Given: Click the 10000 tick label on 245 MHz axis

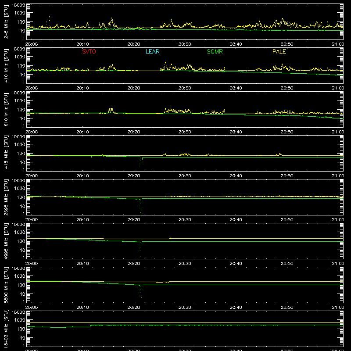Looking at the screenshot, I should (18, 5).
